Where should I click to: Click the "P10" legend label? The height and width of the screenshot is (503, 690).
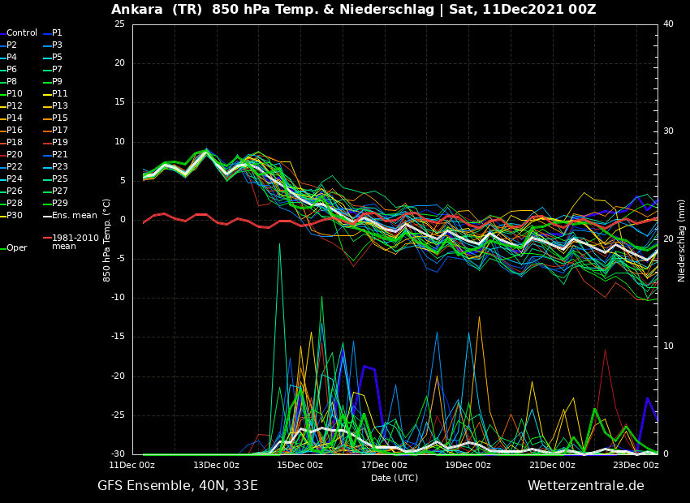[15, 93]
